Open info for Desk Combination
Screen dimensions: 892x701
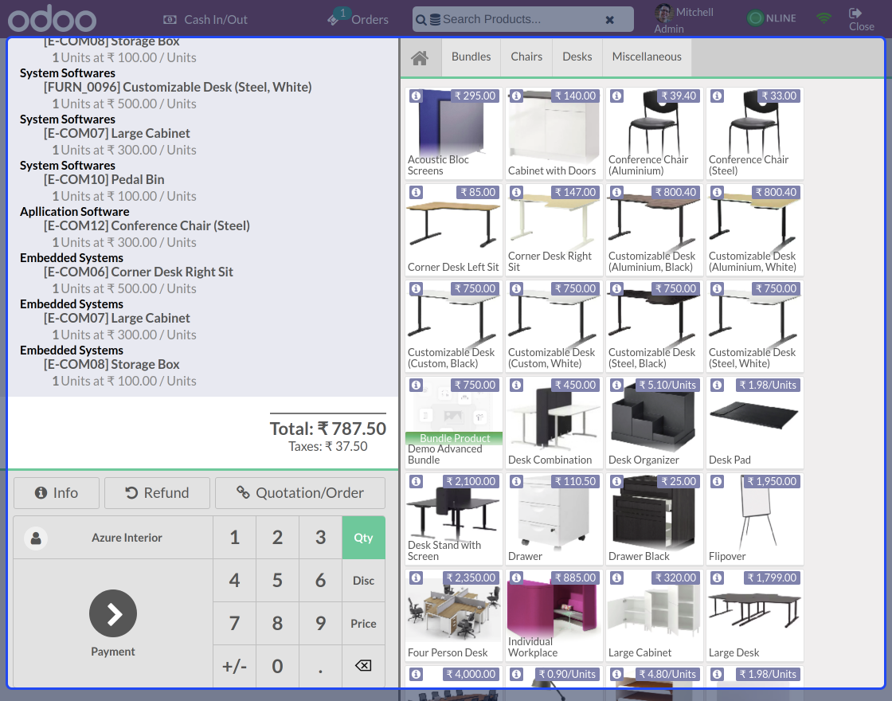click(x=516, y=386)
